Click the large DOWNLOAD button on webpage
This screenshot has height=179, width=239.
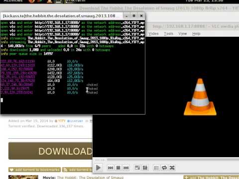pos(50,151)
